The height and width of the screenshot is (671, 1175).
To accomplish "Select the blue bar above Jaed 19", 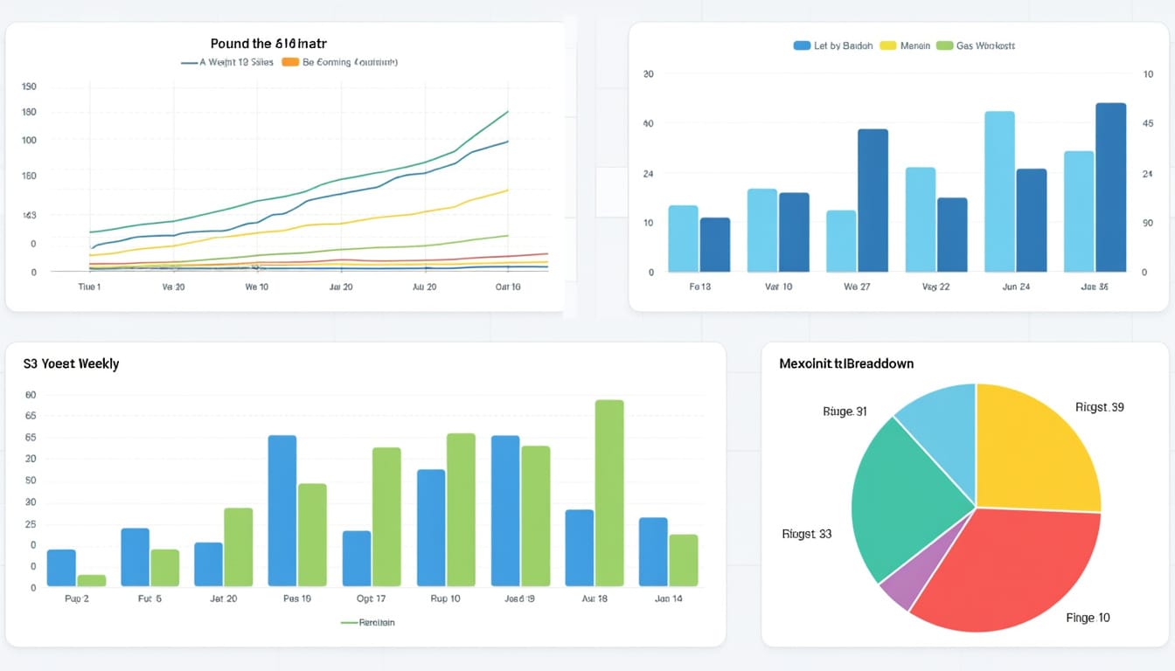I will [505, 510].
